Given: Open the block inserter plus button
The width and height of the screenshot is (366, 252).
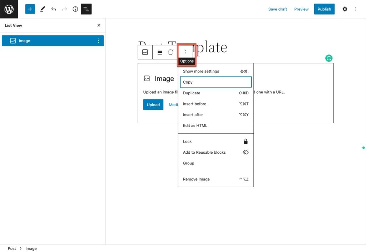Looking at the screenshot, I should (x=30, y=9).
